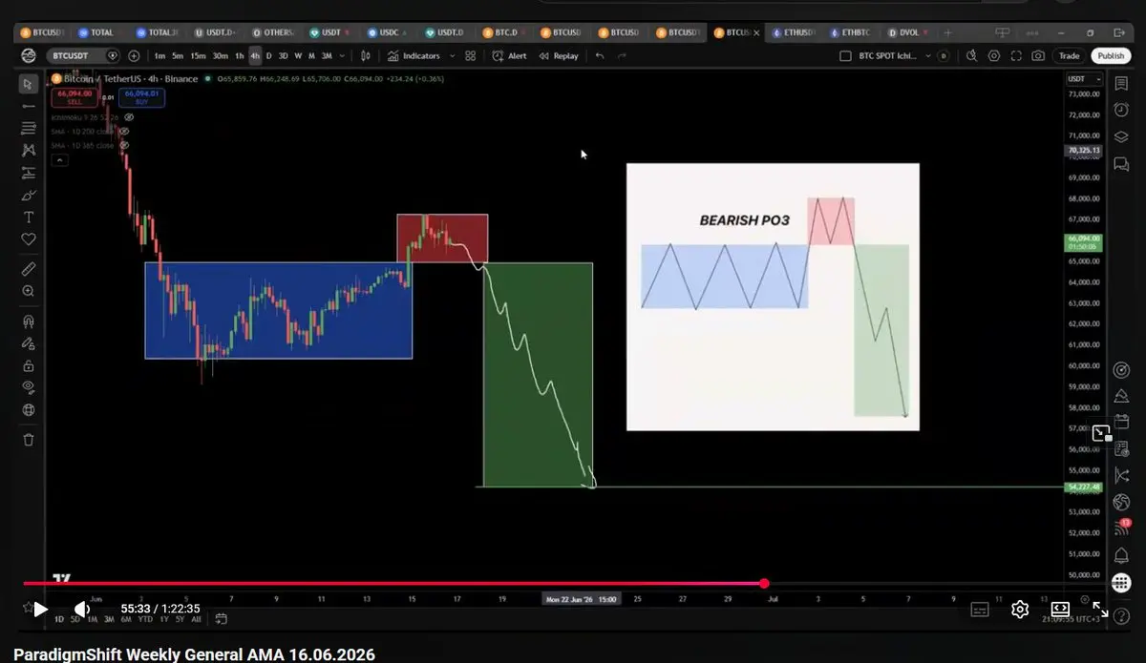The height and width of the screenshot is (663, 1146).
Task: Switch to the USDC chart tab
Action: click(389, 32)
